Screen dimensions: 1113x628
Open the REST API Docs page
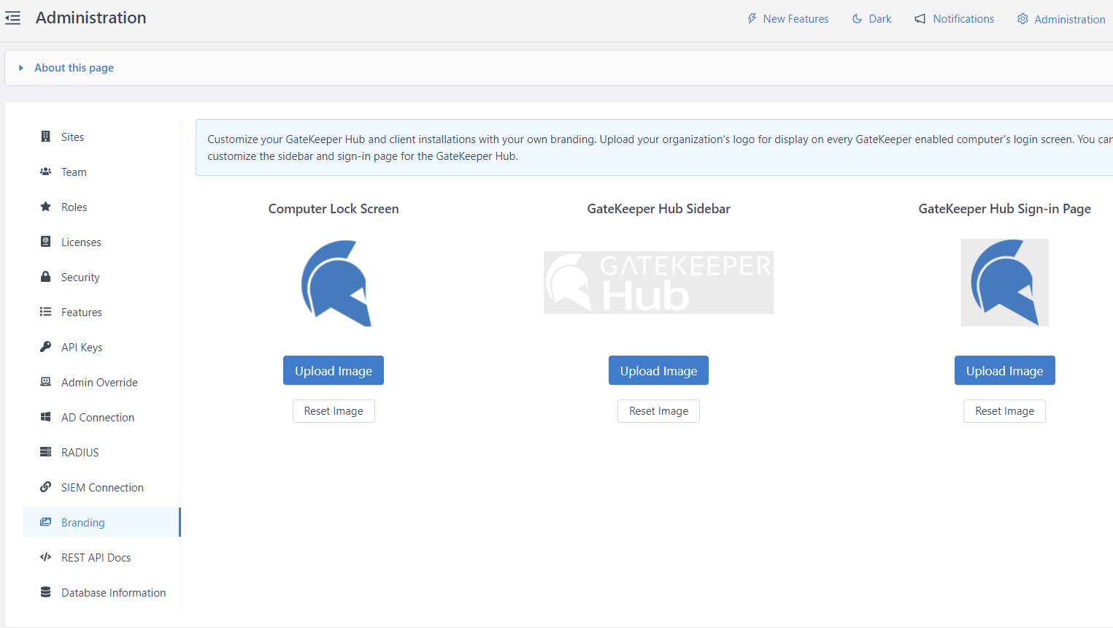[96, 558]
